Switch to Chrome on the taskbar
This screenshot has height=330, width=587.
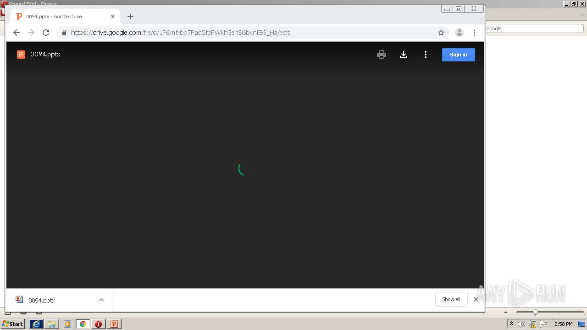pyautogui.click(x=83, y=324)
